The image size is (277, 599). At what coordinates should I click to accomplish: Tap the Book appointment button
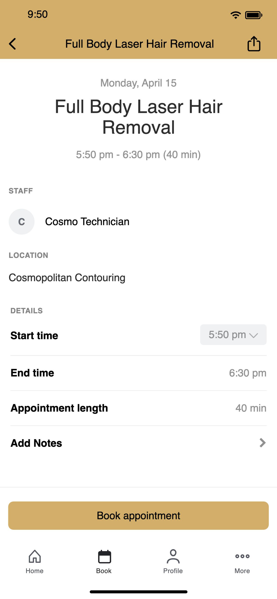click(x=138, y=515)
